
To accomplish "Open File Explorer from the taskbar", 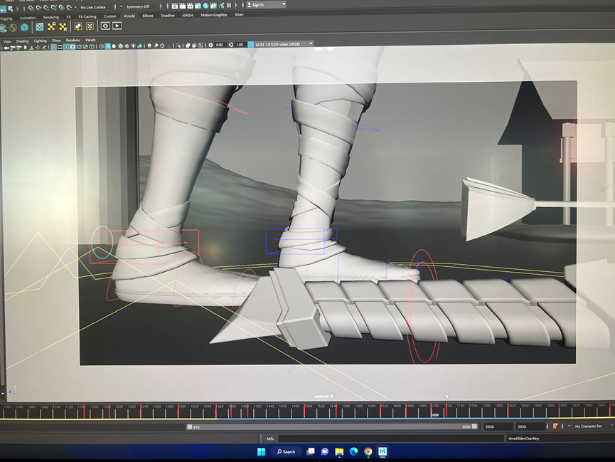I will [x=339, y=451].
